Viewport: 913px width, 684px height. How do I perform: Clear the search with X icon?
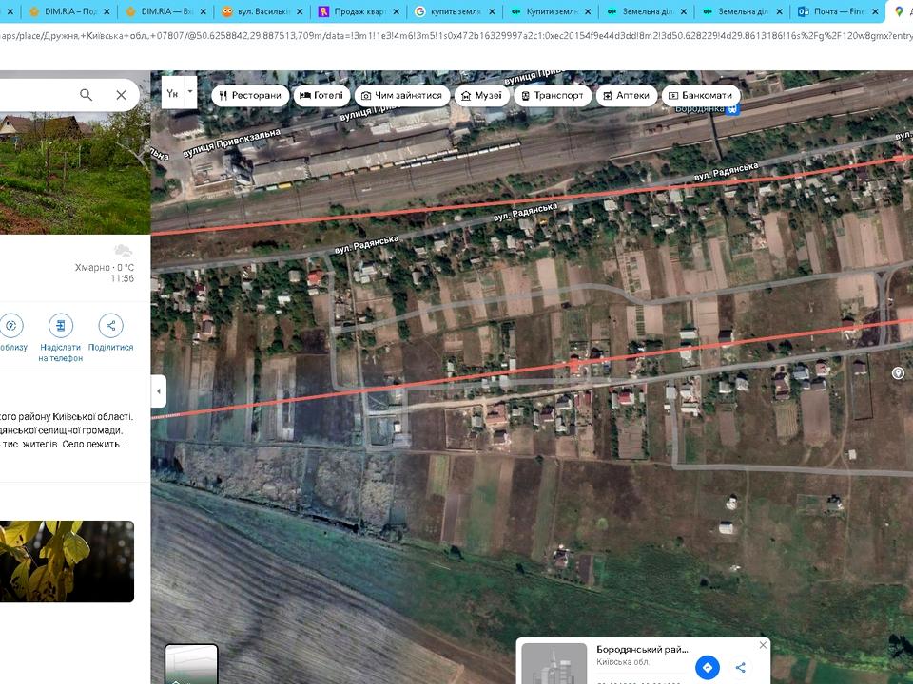[x=121, y=95]
